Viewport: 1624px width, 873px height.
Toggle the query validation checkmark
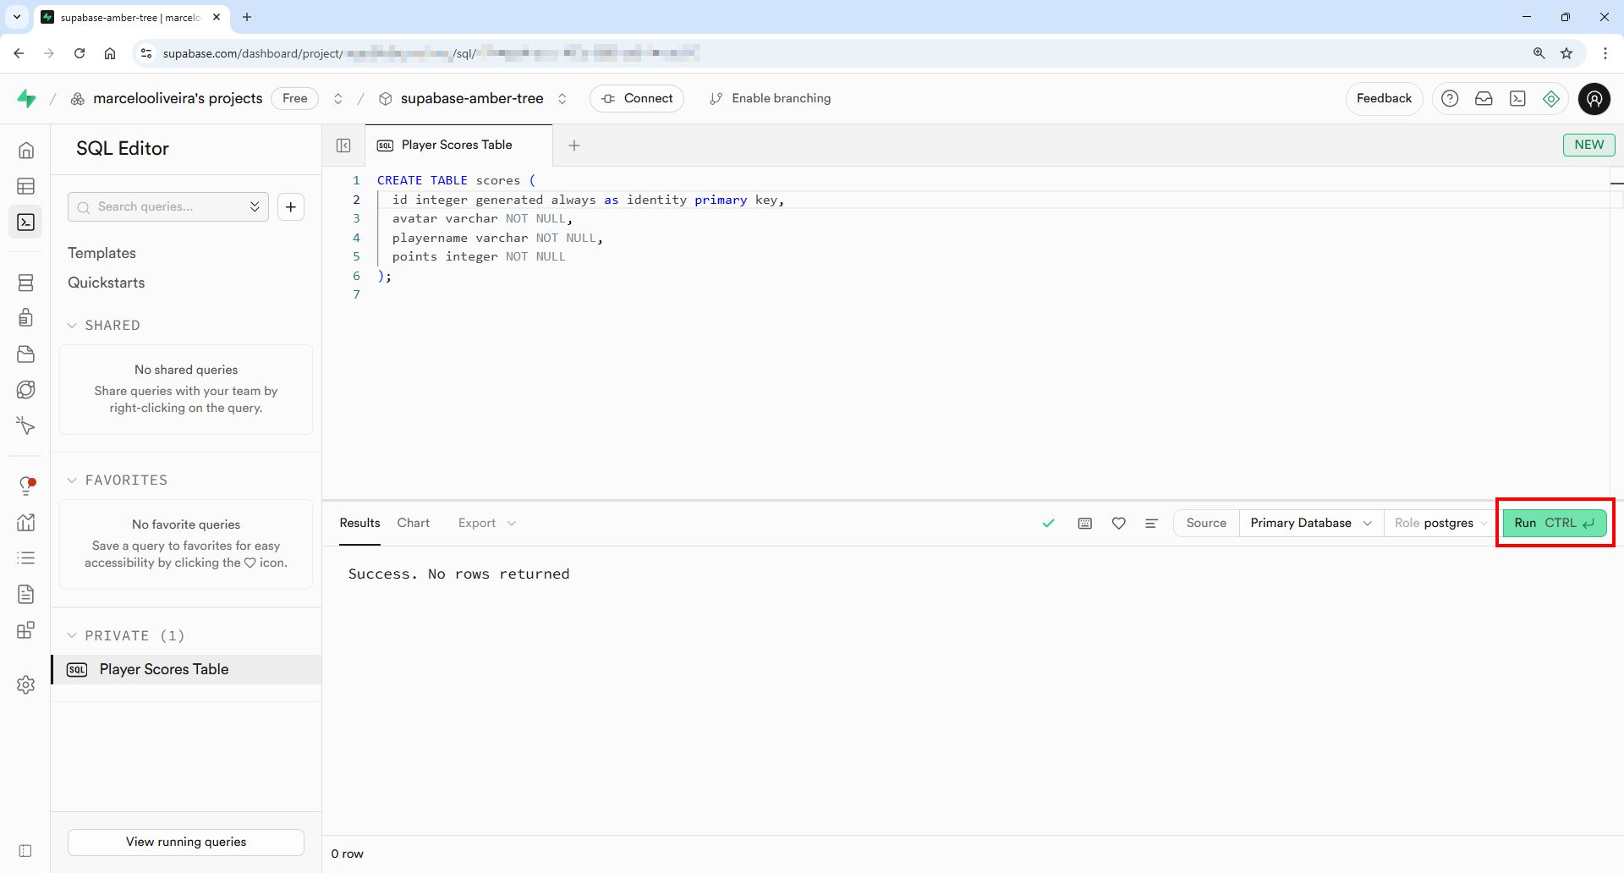pos(1049,523)
